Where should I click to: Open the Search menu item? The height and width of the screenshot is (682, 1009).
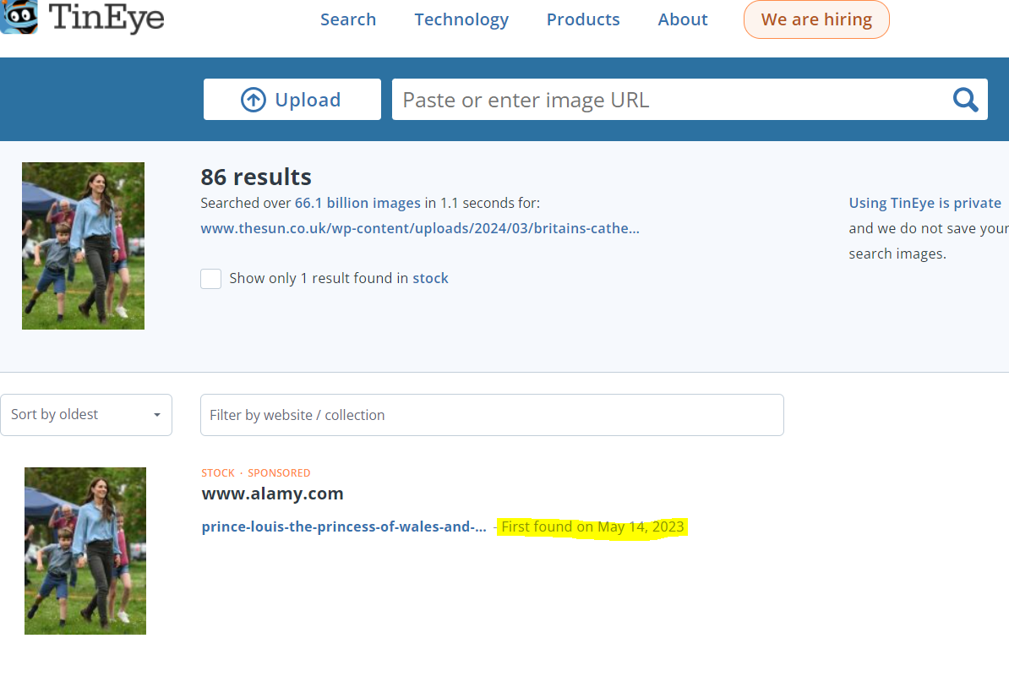tap(348, 19)
